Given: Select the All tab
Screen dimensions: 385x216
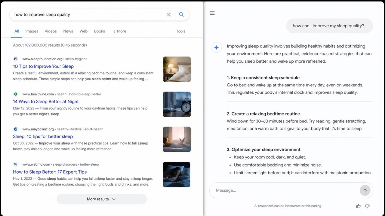Looking at the screenshot, I should pos(17,31).
